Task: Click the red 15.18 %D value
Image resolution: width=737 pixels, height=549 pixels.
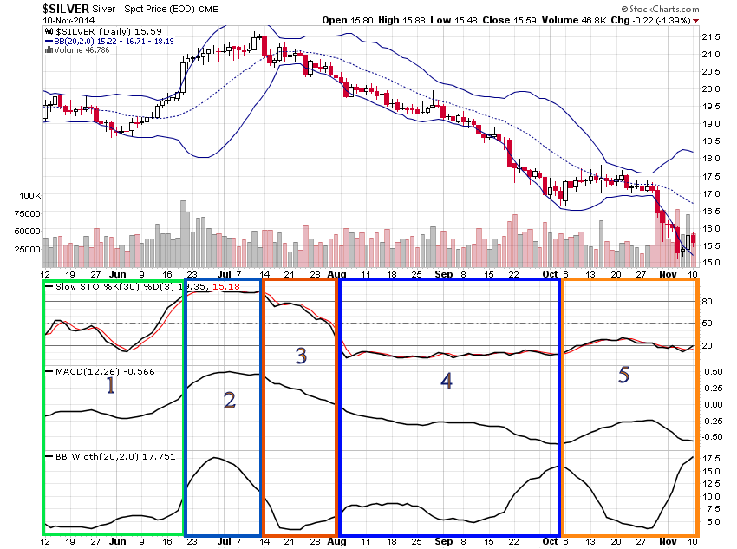Action: [x=226, y=286]
